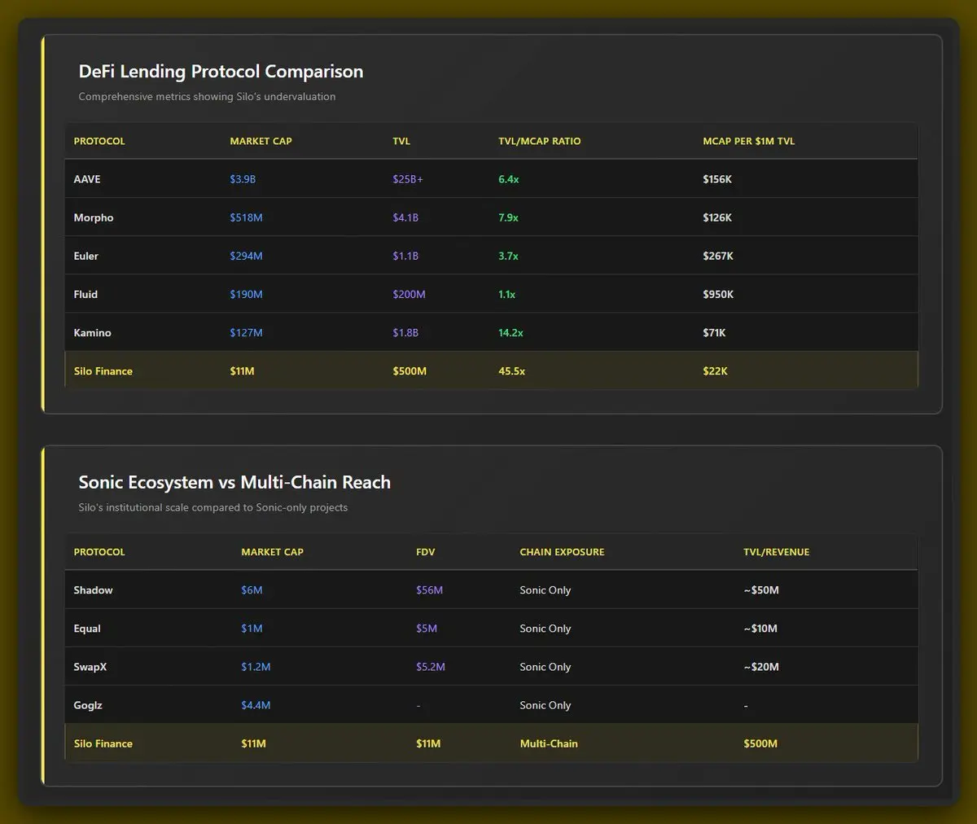Click Silo Finance in the Sonic ecosystem table

pyautogui.click(x=103, y=743)
